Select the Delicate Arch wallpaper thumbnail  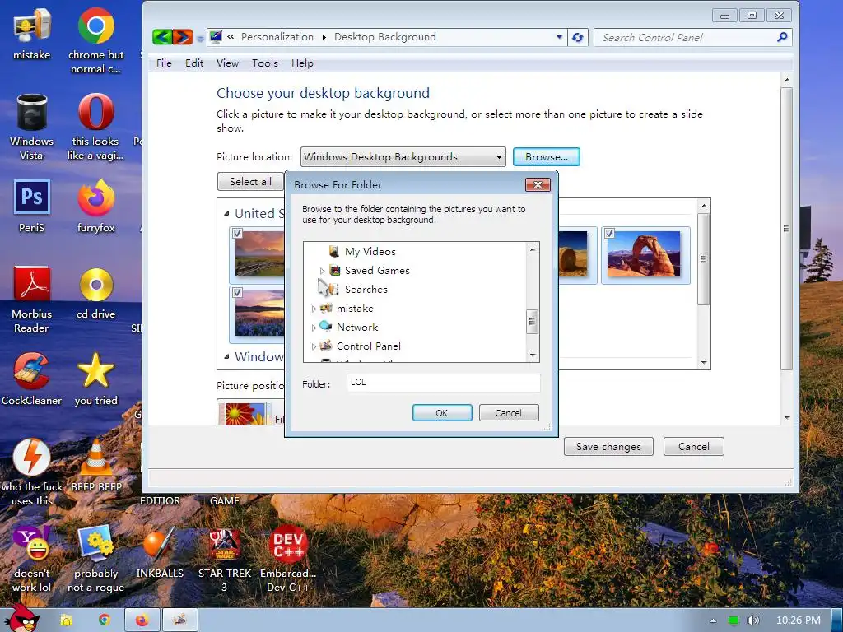coord(644,253)
